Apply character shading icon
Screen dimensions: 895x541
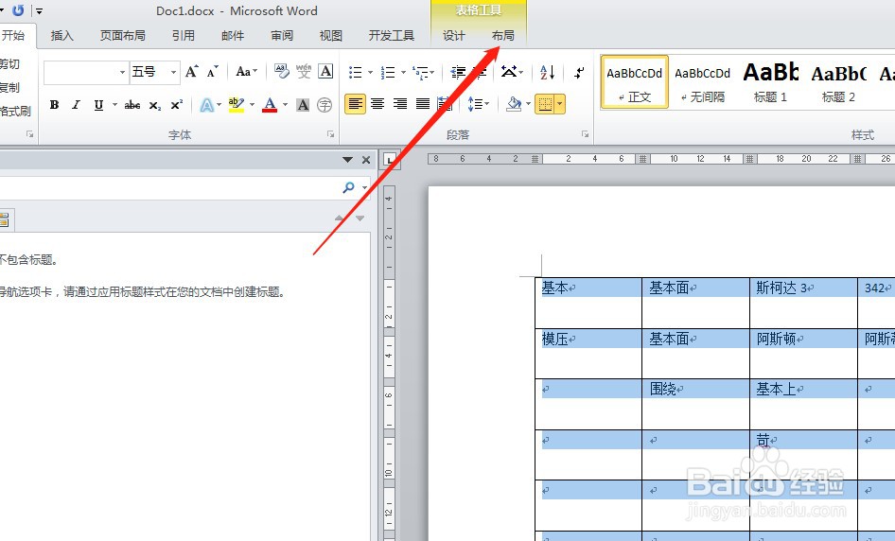(303, 105)
